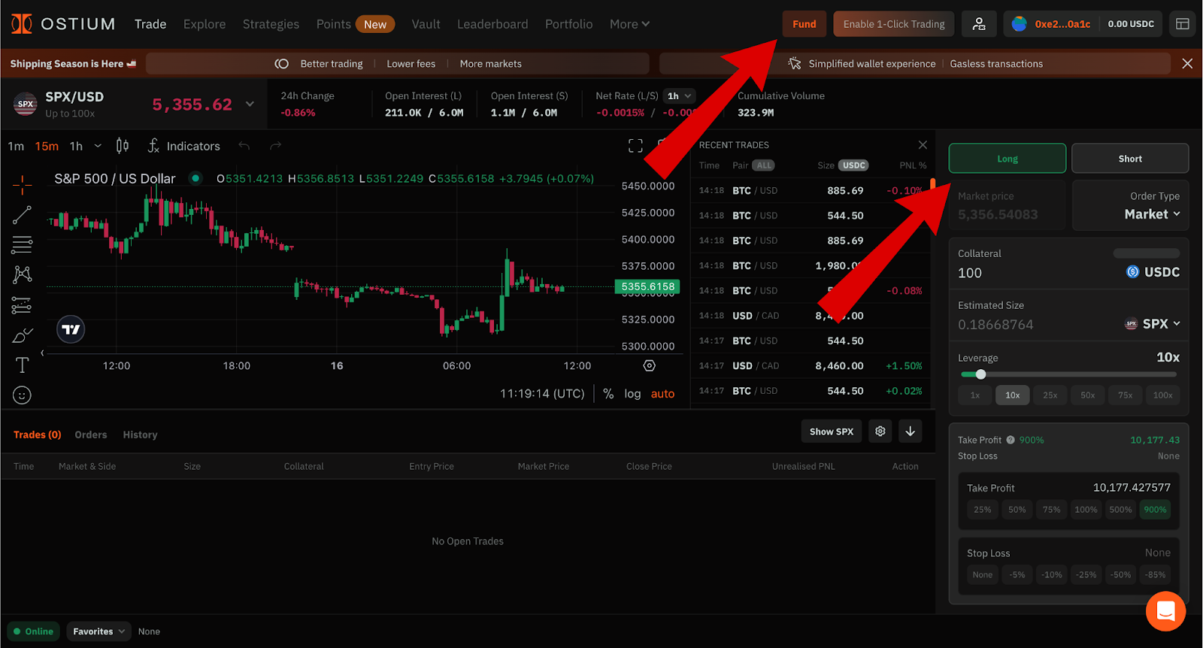Select the trend line drawing tool
Screen dimensions: 1203x648
coord(22,215)
